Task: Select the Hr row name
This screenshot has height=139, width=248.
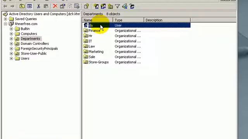Action: (90, 36)
